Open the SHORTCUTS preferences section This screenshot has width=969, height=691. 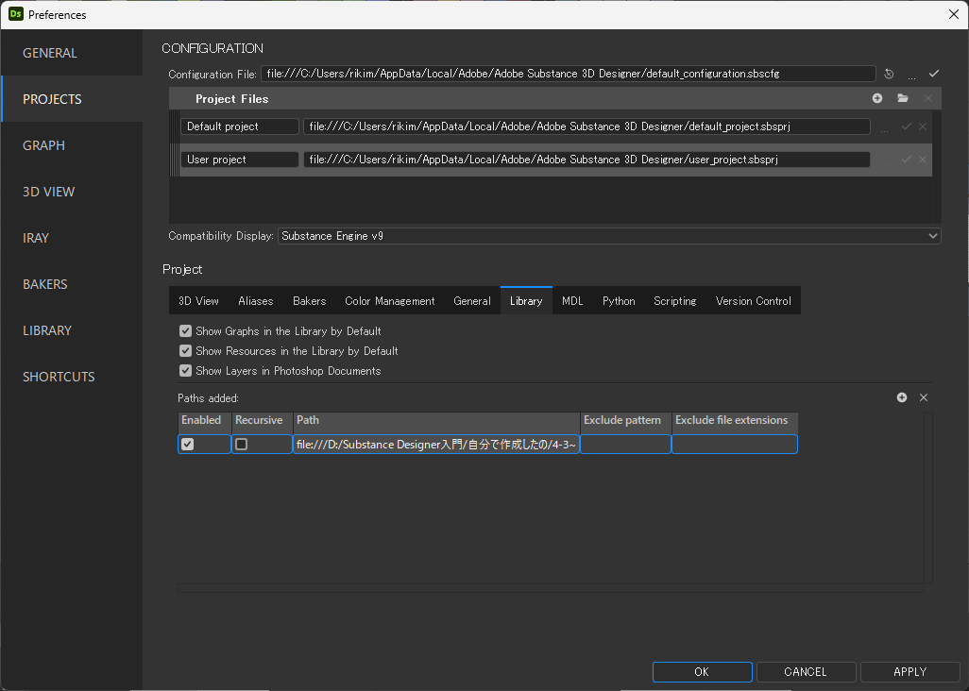(x=72, y=378)
